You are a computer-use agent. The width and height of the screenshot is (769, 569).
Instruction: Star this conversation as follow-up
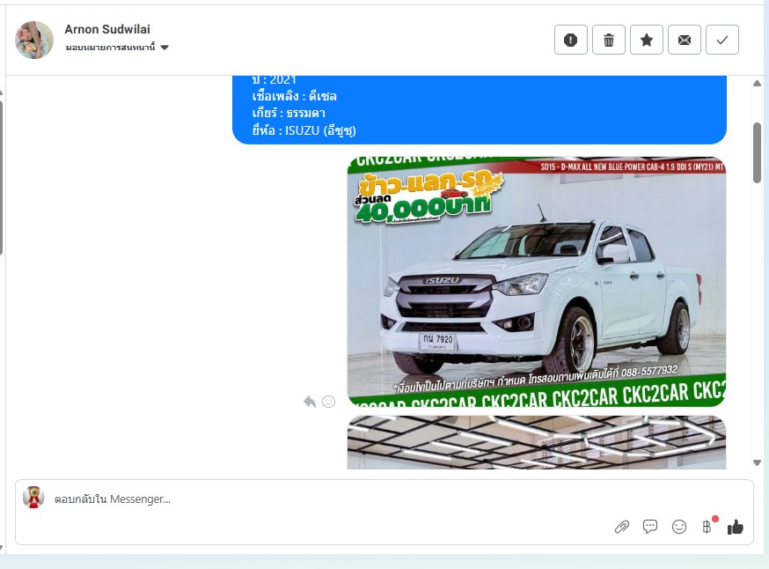[647, 40]
